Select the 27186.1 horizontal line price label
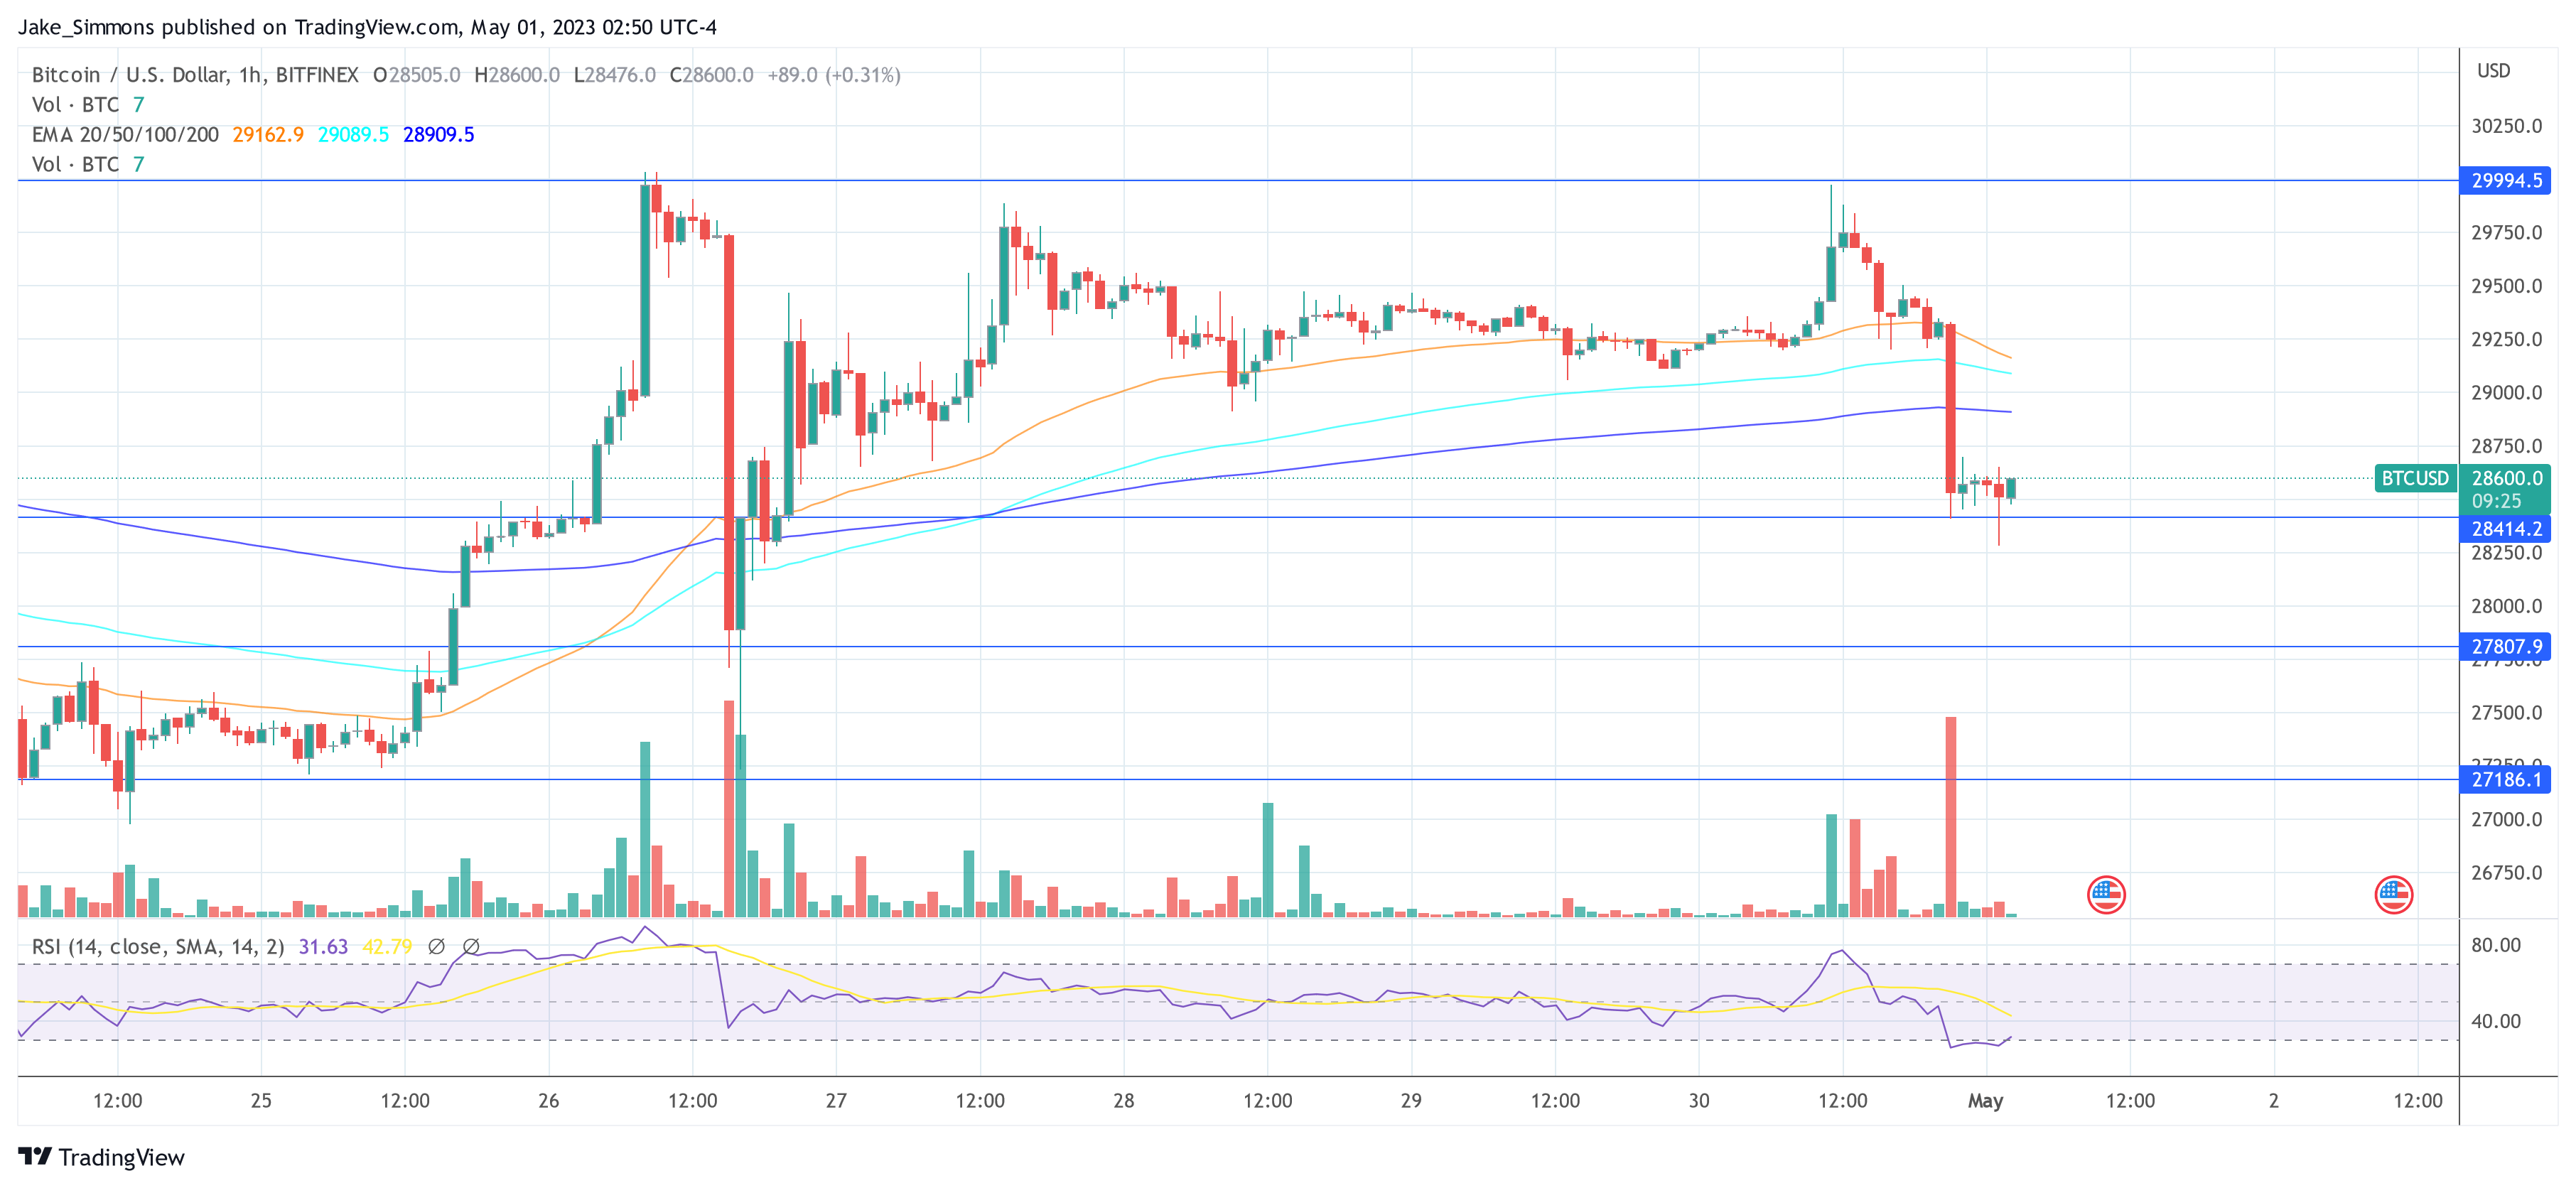 2505,780
